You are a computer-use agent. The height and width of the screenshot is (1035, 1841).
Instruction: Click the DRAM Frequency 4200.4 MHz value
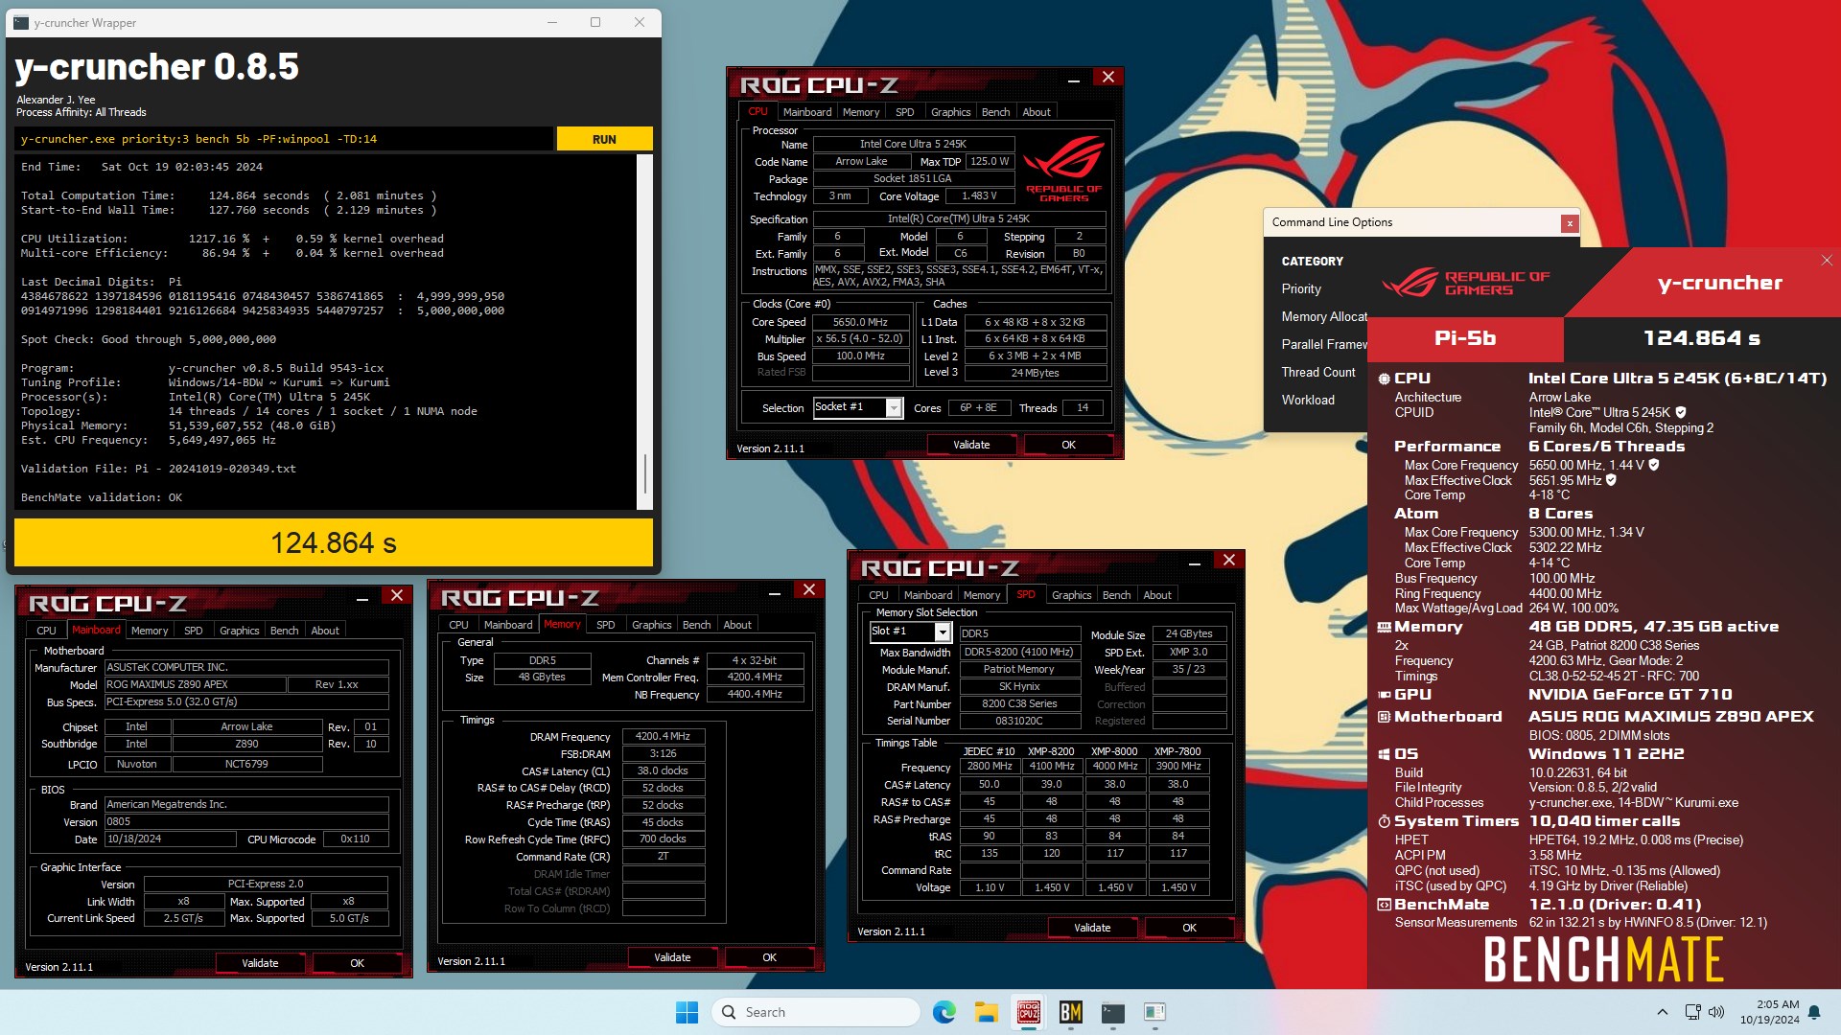(663, 736)
